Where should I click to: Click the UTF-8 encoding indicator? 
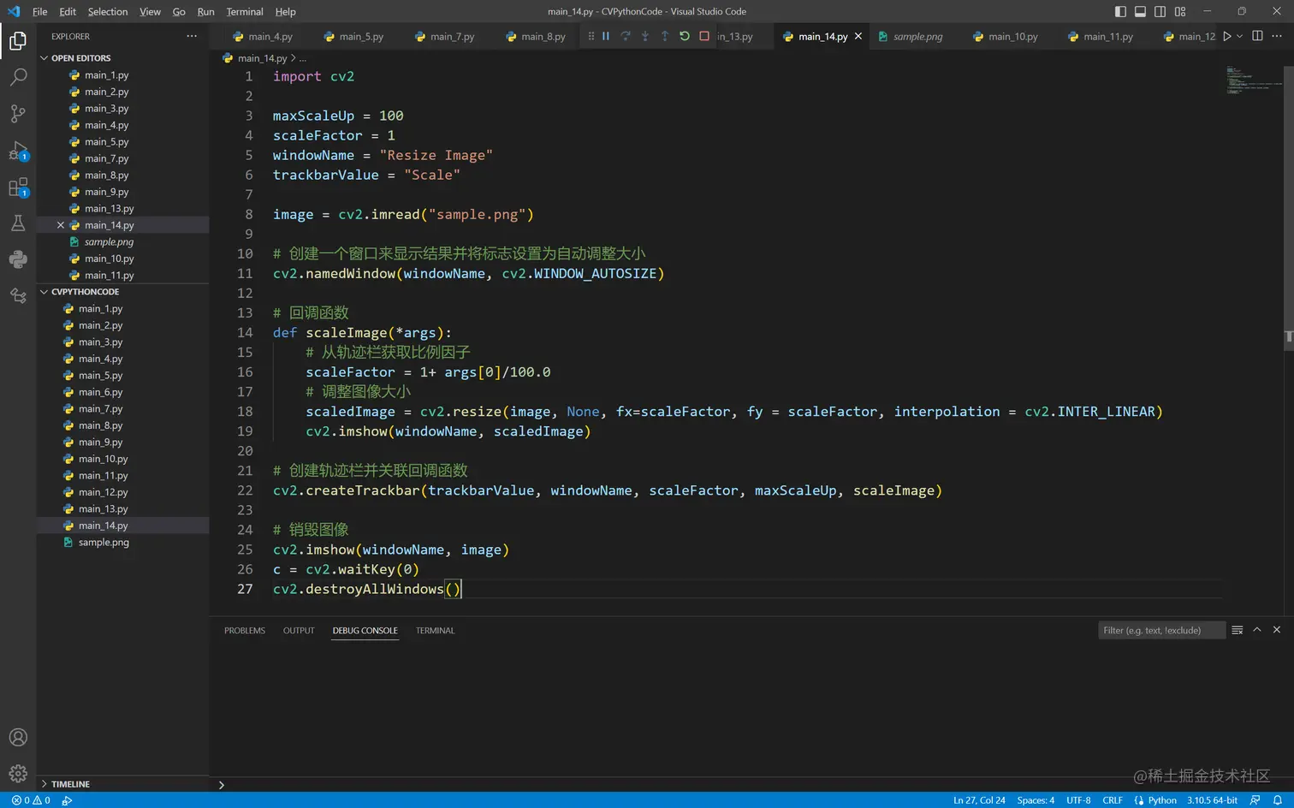pos(1078,800)
